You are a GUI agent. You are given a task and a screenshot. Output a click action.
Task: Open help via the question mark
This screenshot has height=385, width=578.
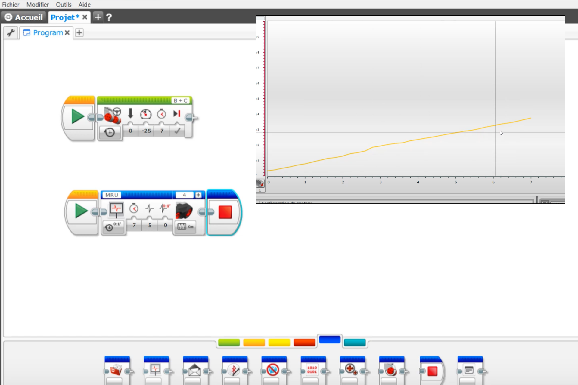(x=109, y=17)
